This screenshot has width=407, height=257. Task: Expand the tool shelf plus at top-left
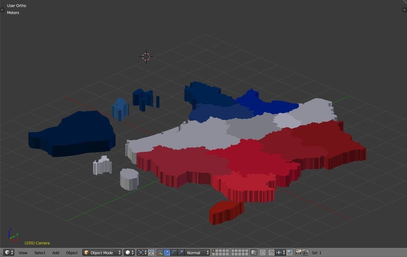[2, 10]
